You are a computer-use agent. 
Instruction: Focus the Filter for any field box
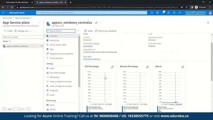click(23, 37)
